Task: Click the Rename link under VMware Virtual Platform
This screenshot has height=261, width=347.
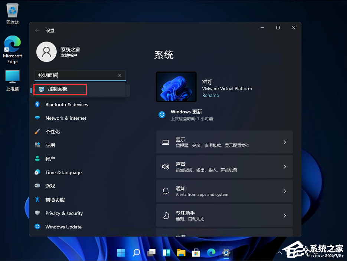Action: pyautogui.click(x=210, y=95)
